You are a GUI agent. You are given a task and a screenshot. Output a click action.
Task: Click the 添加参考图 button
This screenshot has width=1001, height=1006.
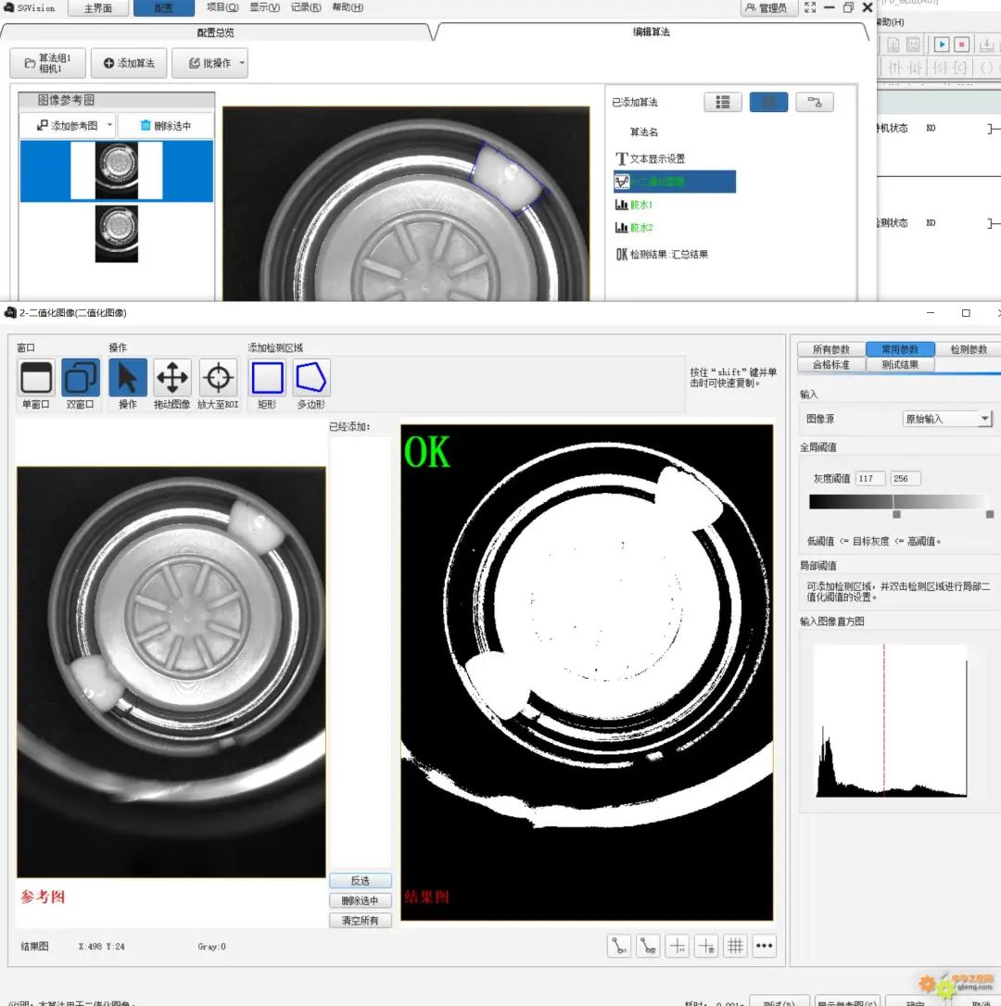(68, 126)
